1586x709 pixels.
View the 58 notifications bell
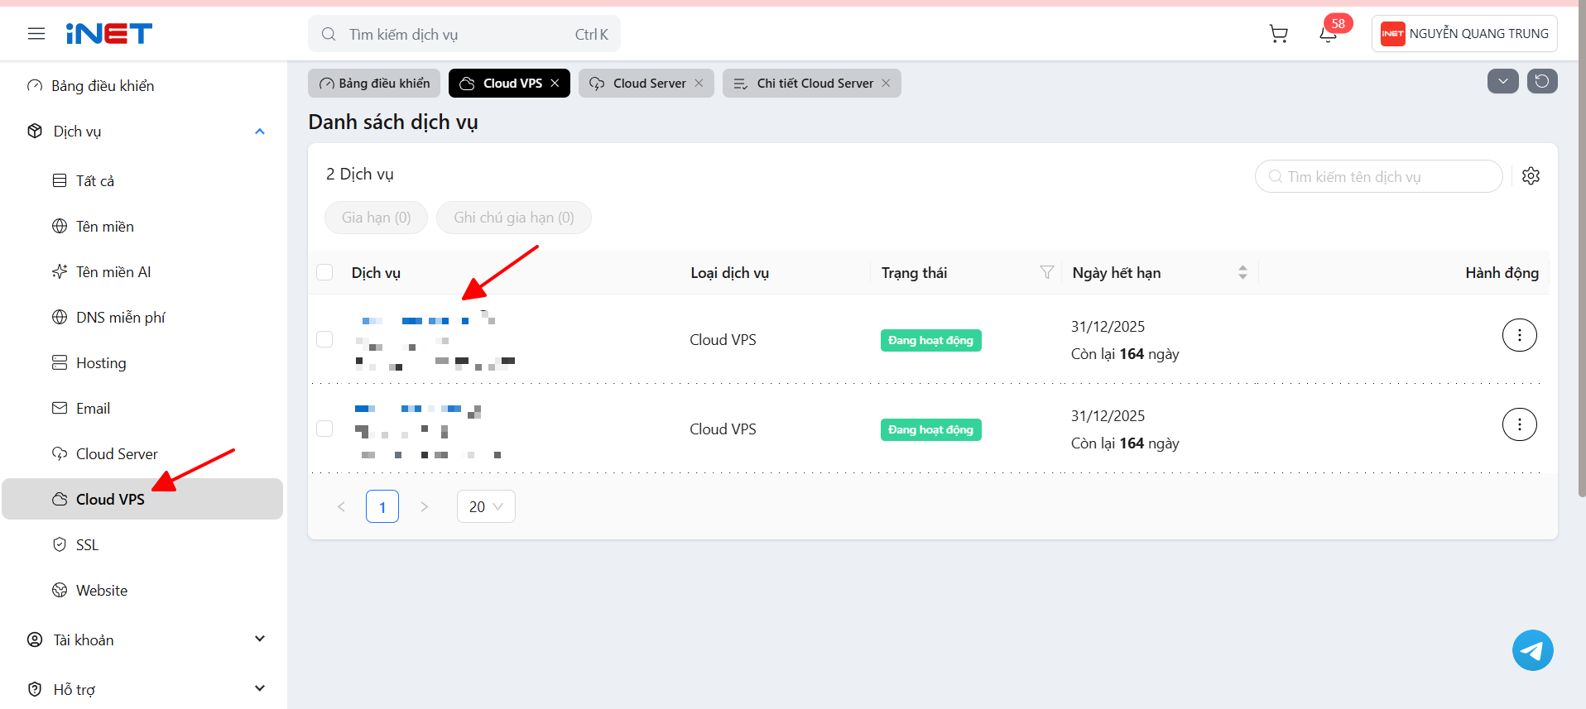[1329, 34]
